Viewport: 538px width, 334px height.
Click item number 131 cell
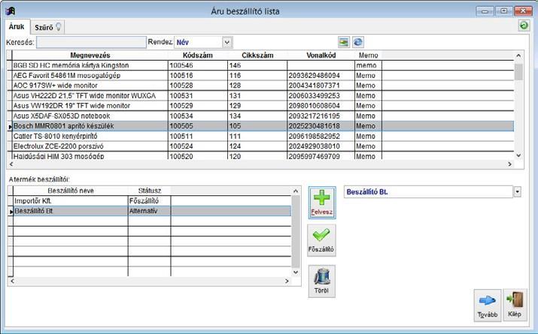tap(257, 95)
